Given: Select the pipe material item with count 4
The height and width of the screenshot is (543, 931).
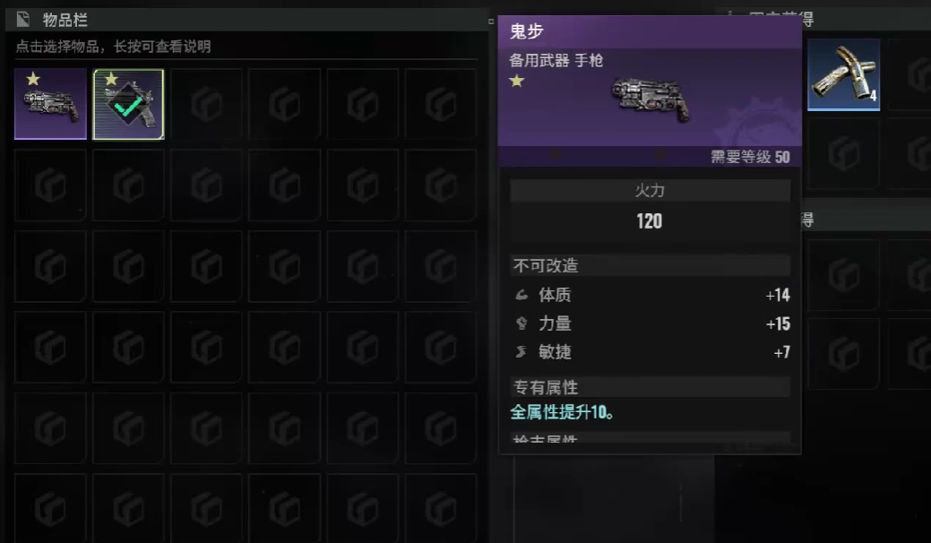Looking at the screenshot, I should tap(843, 74).
